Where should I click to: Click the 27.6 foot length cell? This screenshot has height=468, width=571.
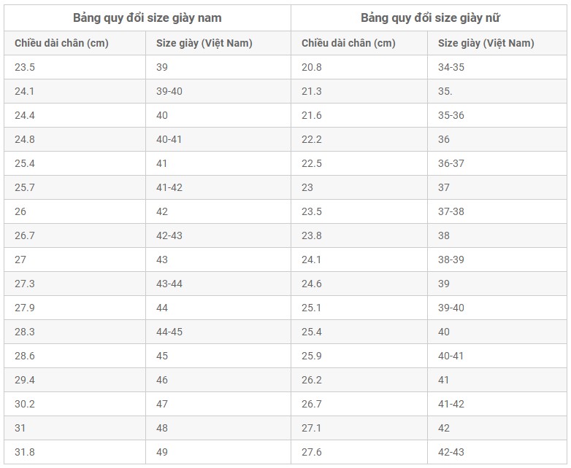[x=312, y=452]
